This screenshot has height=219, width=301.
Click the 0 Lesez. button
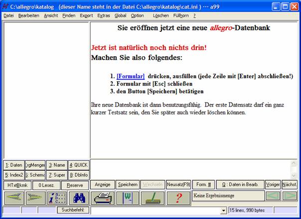[46, 185]
